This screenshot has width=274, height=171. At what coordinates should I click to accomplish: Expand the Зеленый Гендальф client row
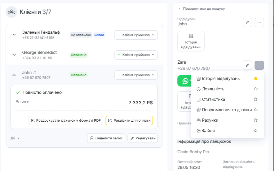[14, 35]
